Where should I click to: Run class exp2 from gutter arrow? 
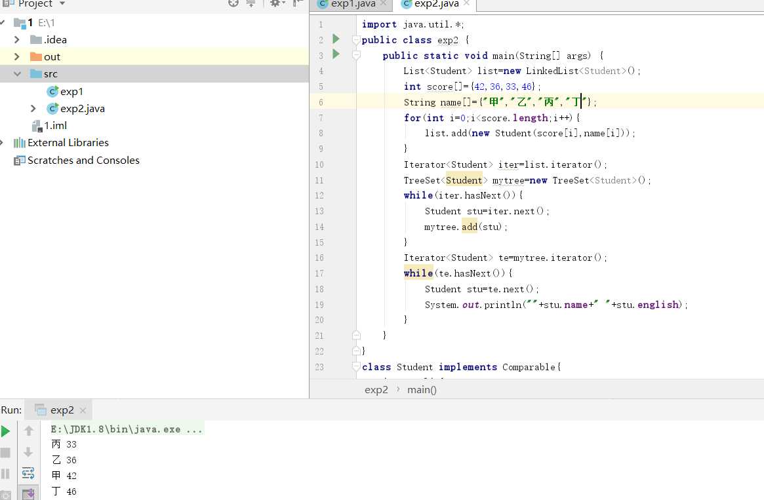coord(336,39)
